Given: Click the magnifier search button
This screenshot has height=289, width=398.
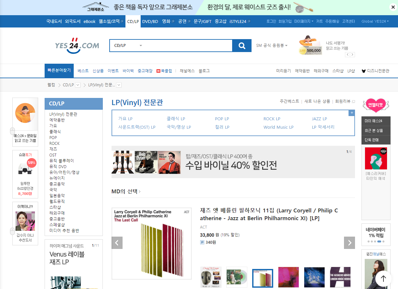Looking at the screenshot, I should [242, 46].
